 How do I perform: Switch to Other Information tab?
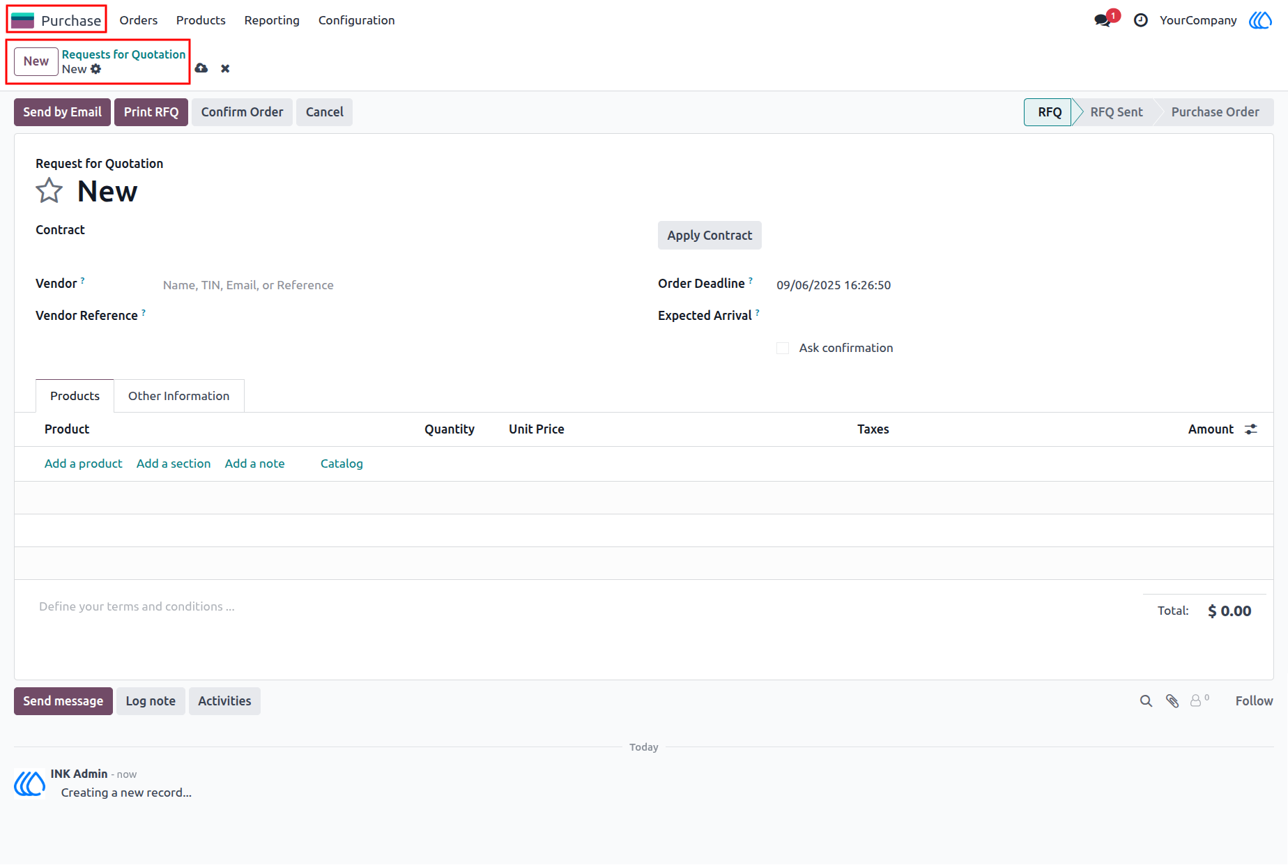179,396
